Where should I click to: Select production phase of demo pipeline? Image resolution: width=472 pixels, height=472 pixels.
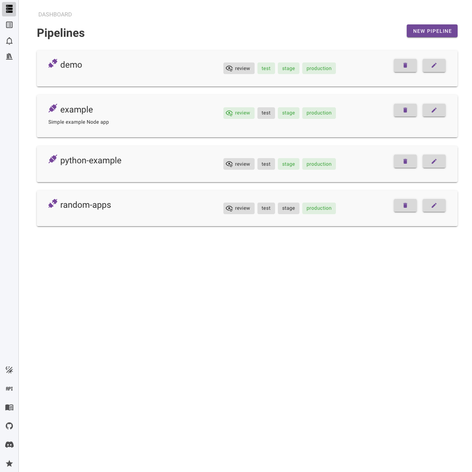click(x=319, y=68)
